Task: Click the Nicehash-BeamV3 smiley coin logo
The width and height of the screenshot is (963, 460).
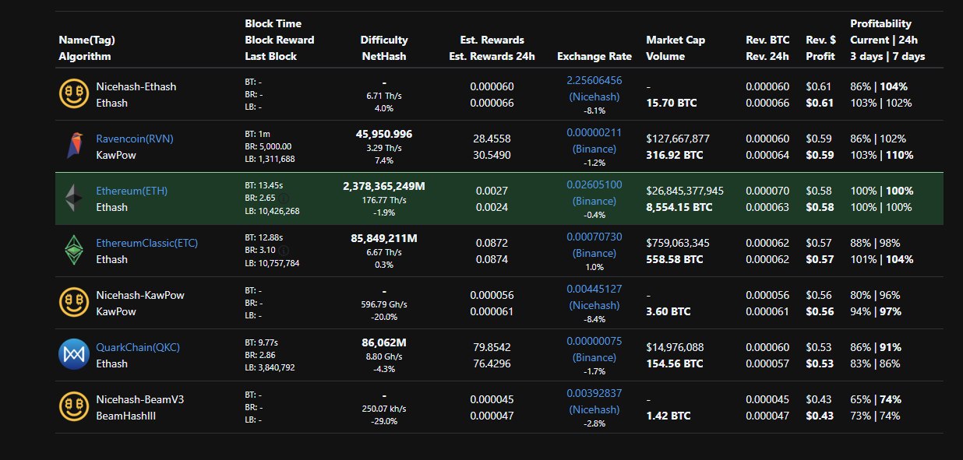Action: [x=74, y=407]
